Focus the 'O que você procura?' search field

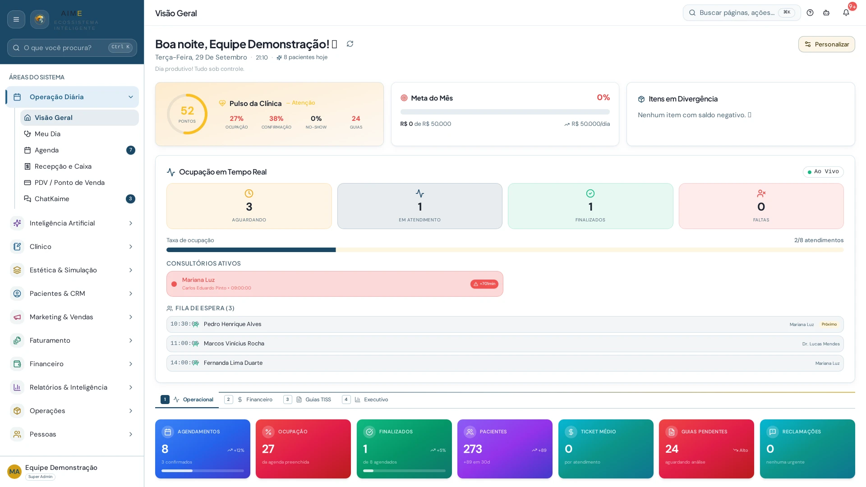[72, 47]
